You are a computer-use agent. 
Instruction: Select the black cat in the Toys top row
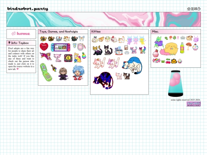(x=74, y=39)
